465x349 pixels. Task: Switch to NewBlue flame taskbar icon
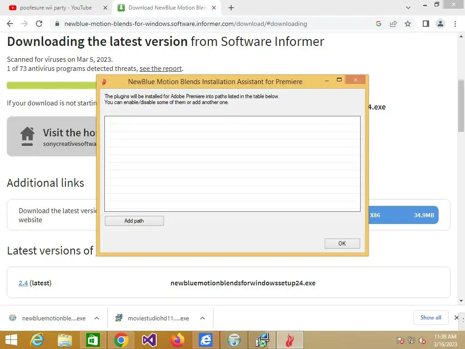[x=290, y=340]
